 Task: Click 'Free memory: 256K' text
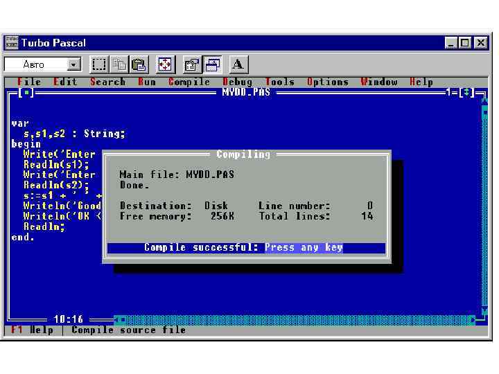point(177,216)
